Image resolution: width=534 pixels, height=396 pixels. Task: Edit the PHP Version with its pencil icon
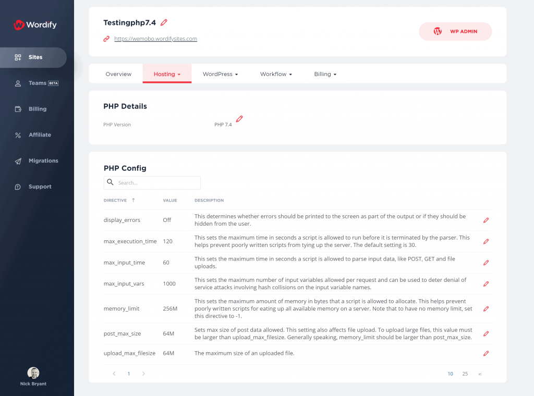tap(239, 119)
